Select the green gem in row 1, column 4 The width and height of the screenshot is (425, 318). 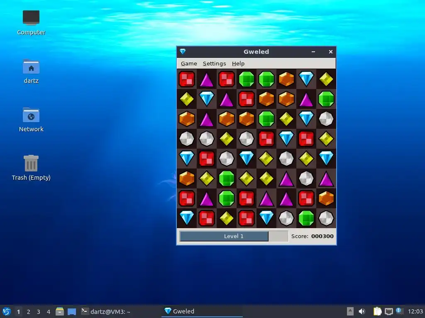[x=247, y=79]
